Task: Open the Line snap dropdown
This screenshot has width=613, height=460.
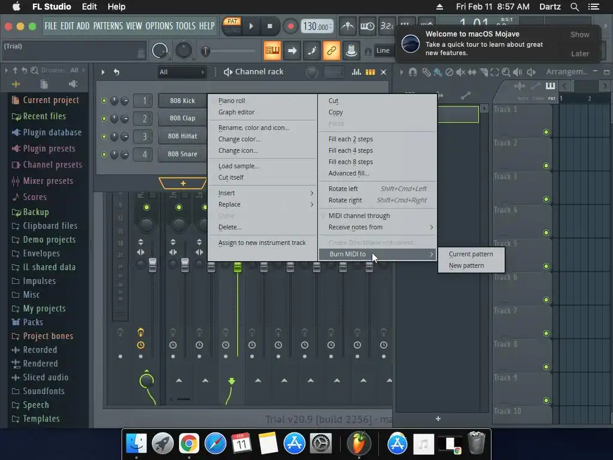Action: (384, 50)
